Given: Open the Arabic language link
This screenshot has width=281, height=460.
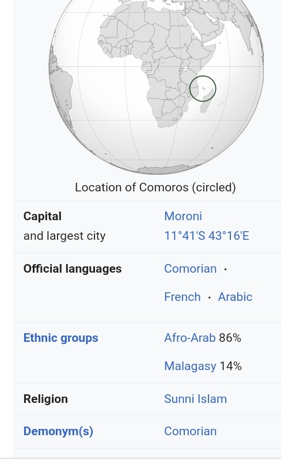Looking at the screenshot, I should 235,297.
